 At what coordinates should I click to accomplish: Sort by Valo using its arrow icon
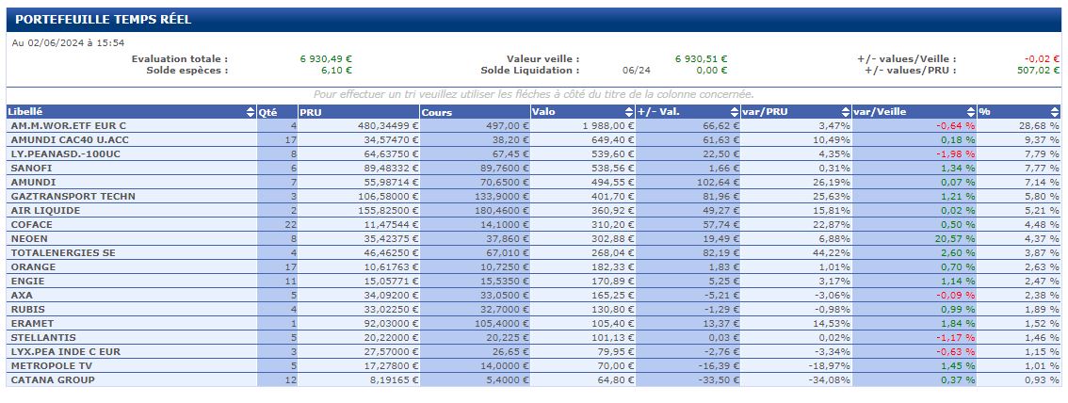(629, 112)
